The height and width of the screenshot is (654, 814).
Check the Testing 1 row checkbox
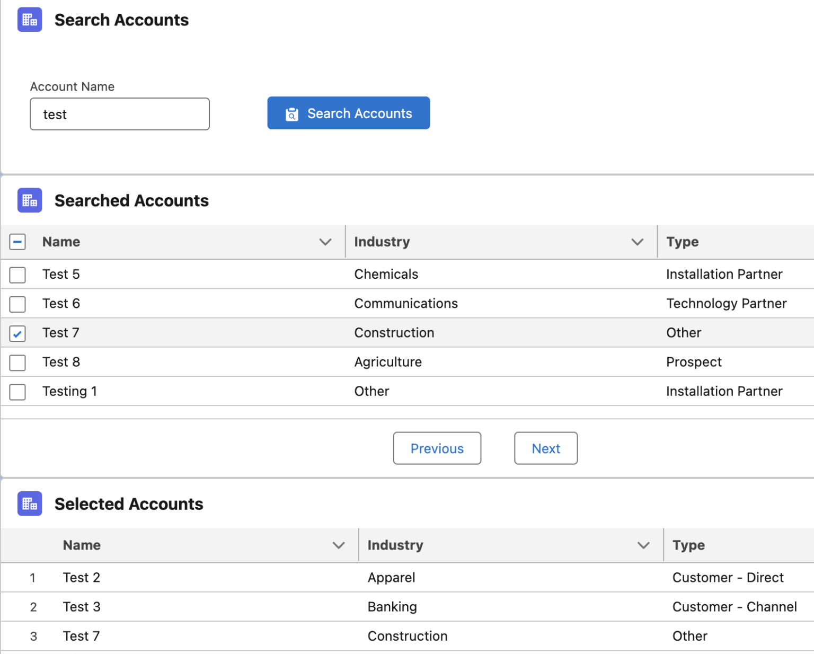[17, 392]
